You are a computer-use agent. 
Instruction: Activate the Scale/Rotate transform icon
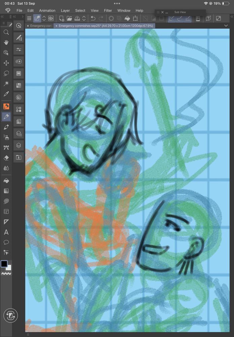pos(135,19)
